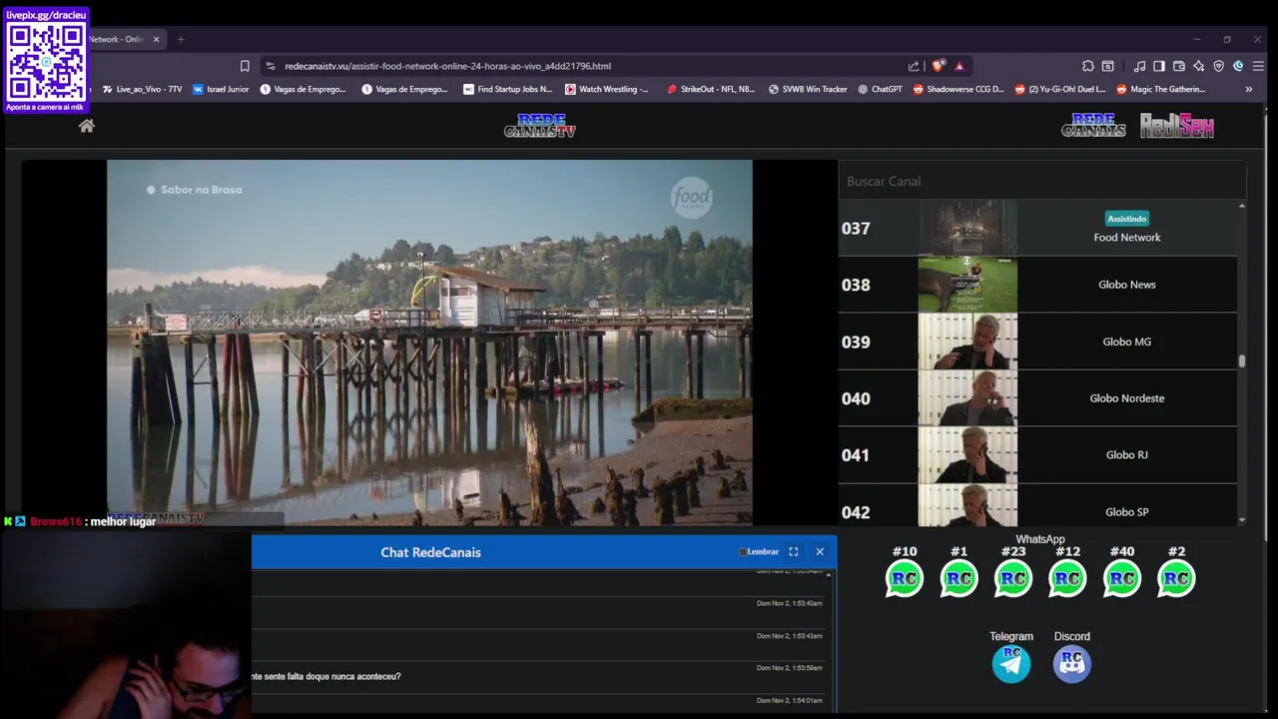Viewport: 1278px width, 719px height.
Task: Open the Leo AI sparkle icon
Action: coord(1199,66)
